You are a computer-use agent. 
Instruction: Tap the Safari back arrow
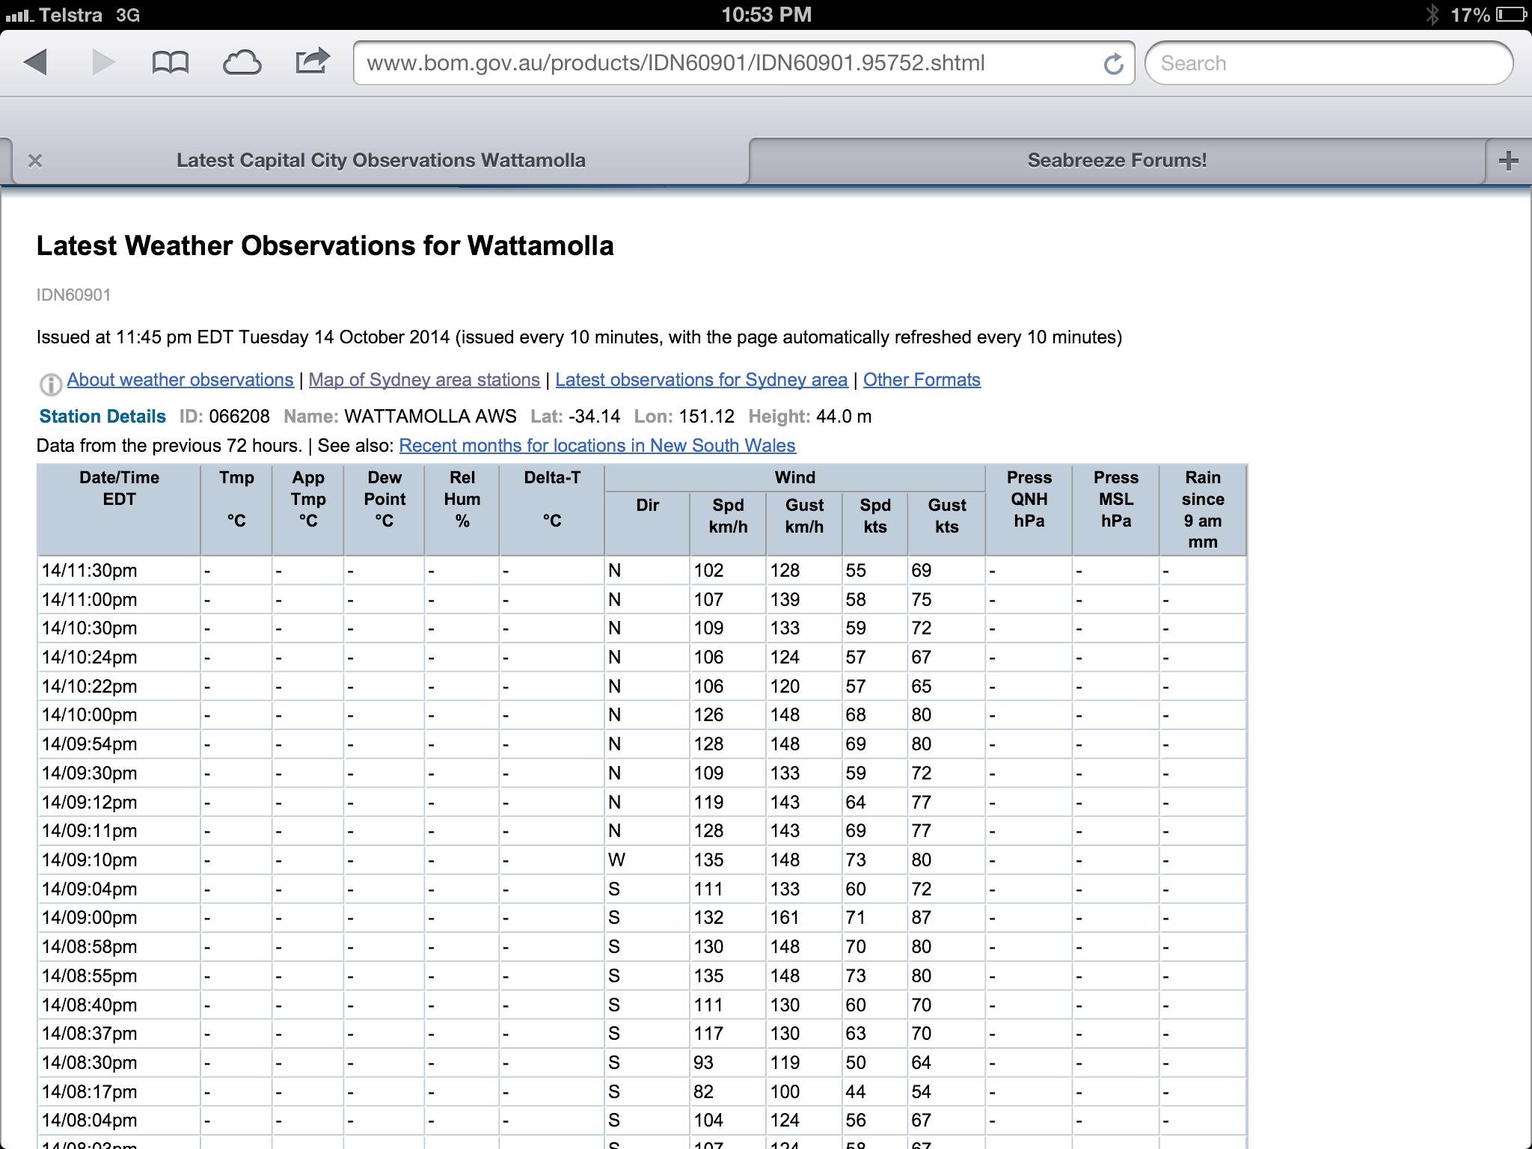tap(36, 63)
